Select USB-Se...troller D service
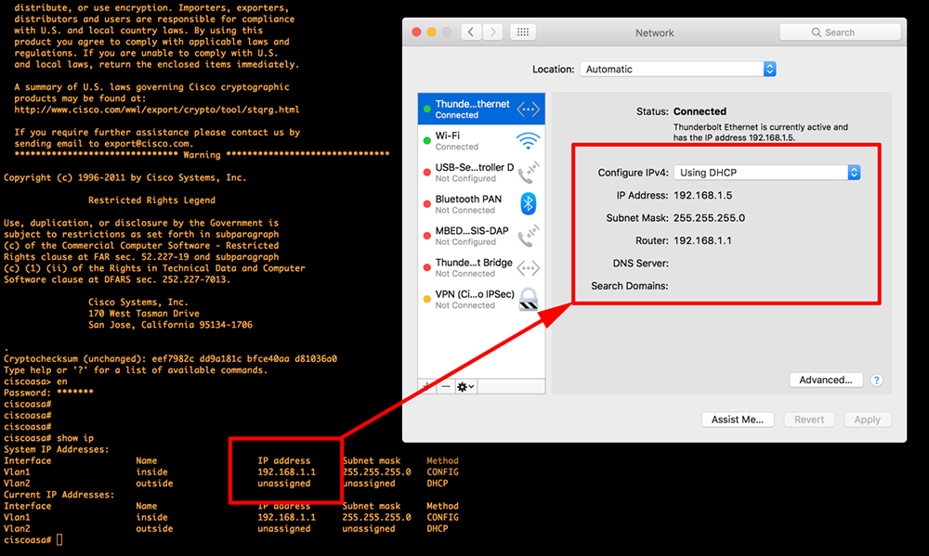The height and width of the screenshot is (556, 929). (481, 173)
